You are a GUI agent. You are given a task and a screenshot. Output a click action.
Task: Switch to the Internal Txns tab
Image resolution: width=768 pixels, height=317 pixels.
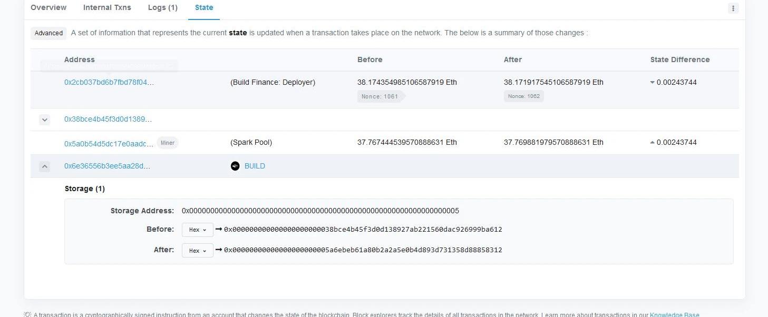[107, 7]
